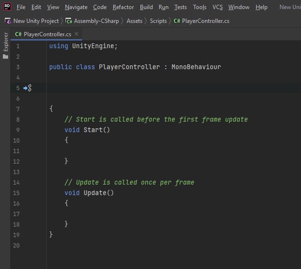Click Assets breadcrumb

pos(134,21)
